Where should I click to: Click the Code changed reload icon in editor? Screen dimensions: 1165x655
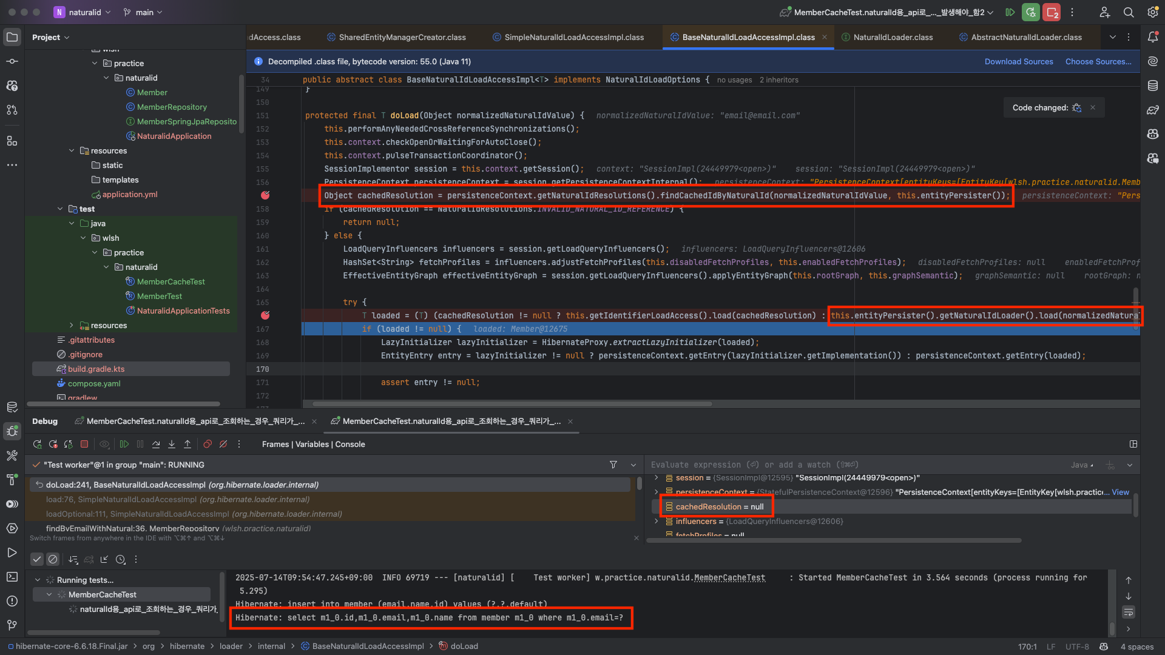1077,108
